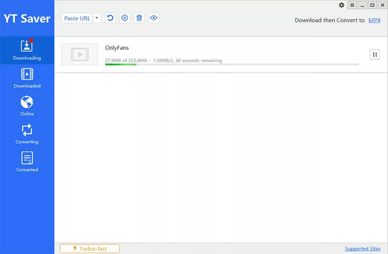Open settings via the gear icon
388x254 pixels.
pyautogui.click(x=341, y=5)
